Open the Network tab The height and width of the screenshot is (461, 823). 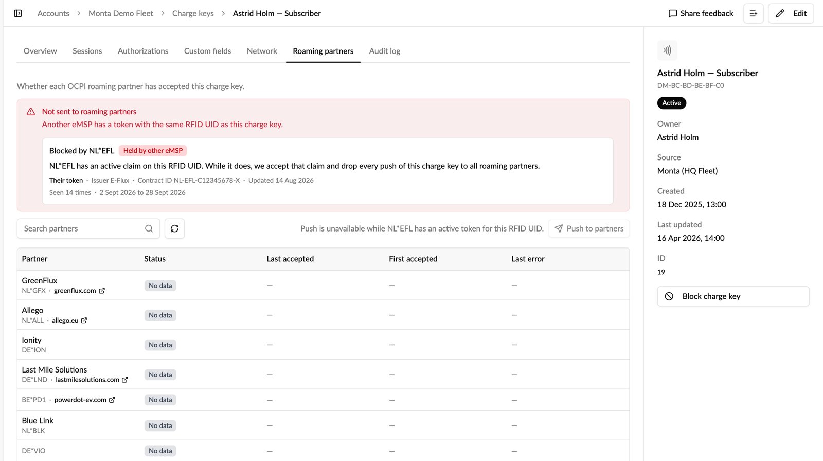262,51
